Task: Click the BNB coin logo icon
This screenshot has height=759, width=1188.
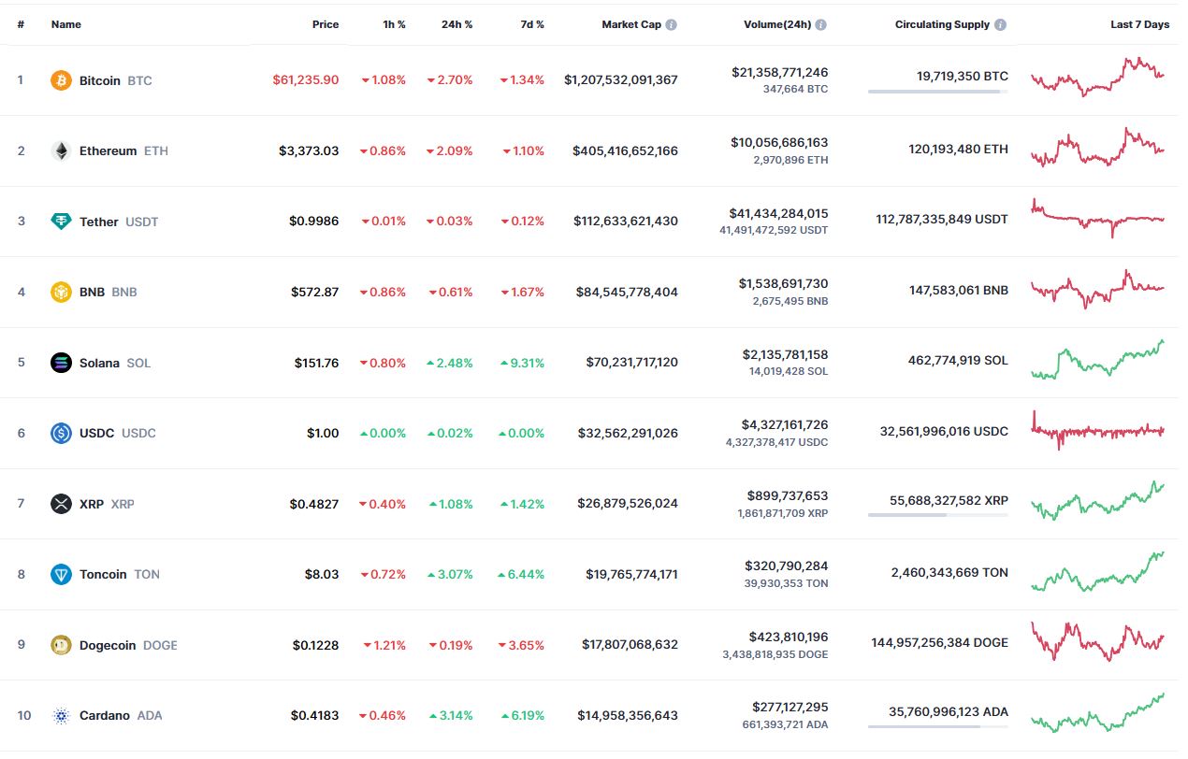Action: pos(61,292)
